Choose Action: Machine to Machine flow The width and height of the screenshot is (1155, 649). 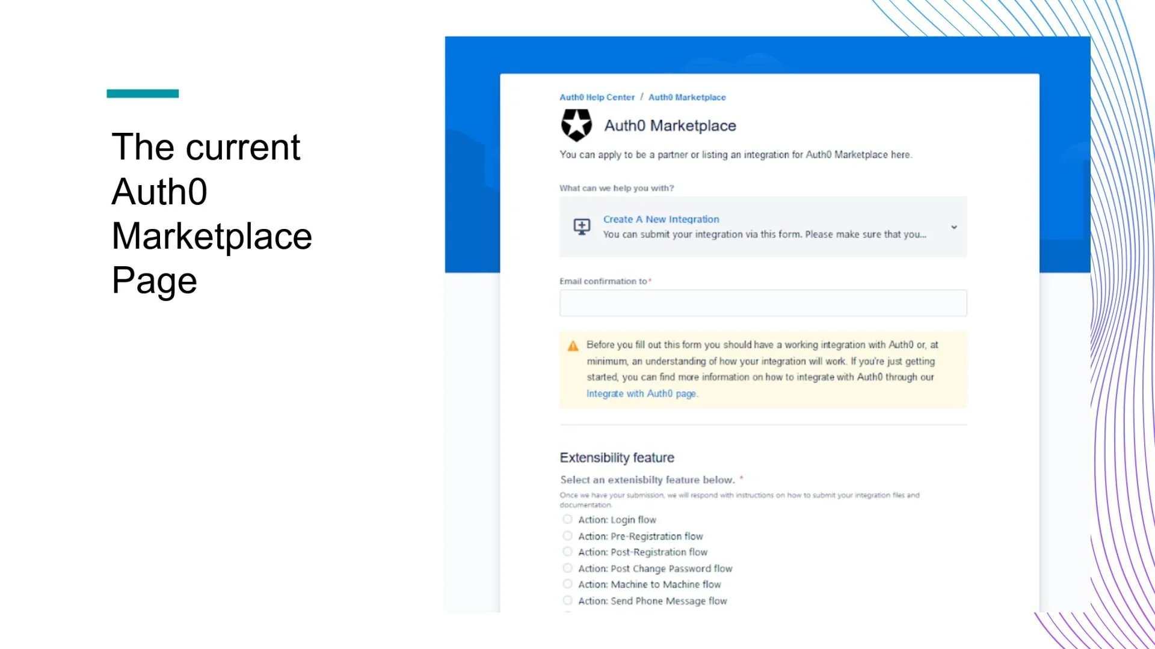point(567,584)
